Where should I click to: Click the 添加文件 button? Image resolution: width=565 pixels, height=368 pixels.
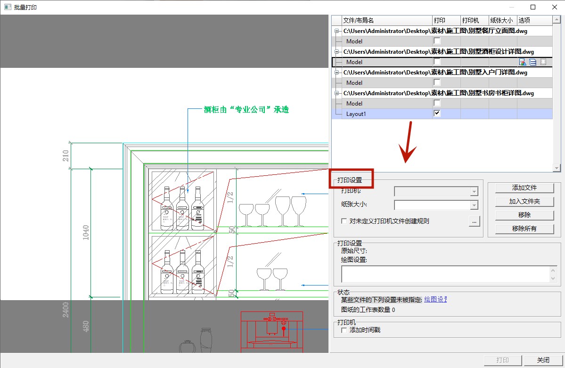(524, 188)
